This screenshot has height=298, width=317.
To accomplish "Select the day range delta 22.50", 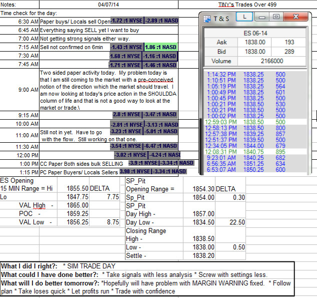I will click(x=230, y=222).
